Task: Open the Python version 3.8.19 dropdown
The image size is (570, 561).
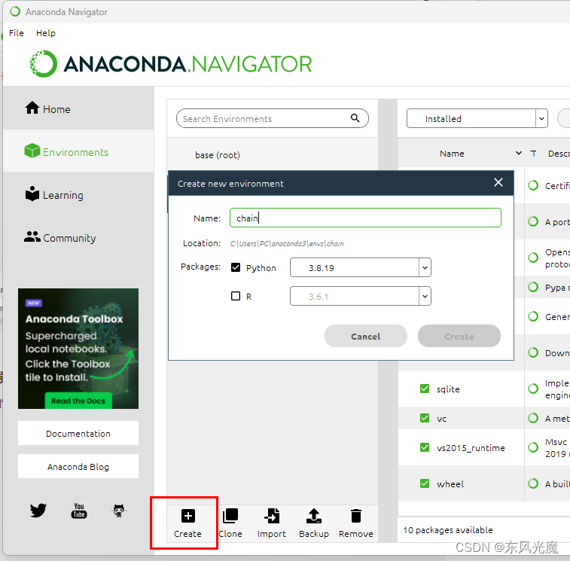Action: click(361, 267)
